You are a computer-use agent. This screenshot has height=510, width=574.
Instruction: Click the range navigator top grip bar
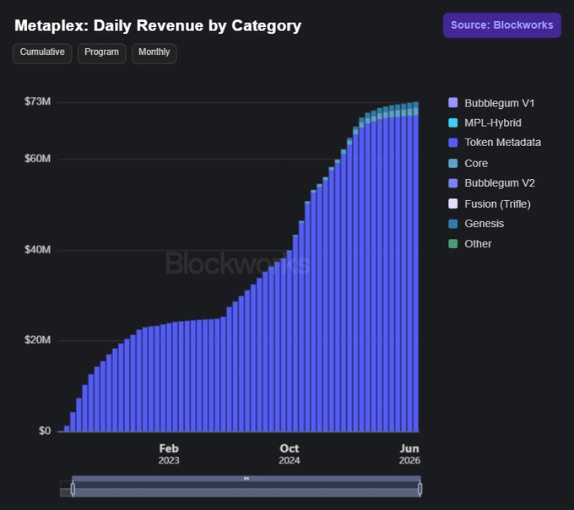click(246, 479)
